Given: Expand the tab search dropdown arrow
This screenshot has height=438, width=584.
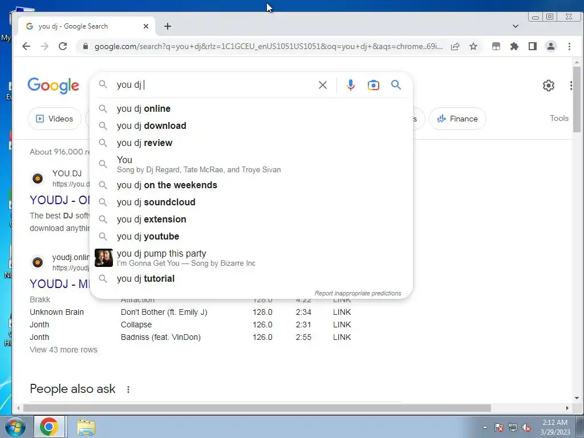Looking at the screenshot, I should point(516,26).
